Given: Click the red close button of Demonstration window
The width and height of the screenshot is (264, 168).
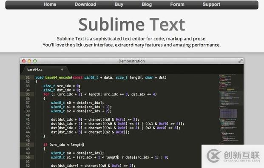Looking at the screenshot, I should pyautogui.click(x=24, y=61).
